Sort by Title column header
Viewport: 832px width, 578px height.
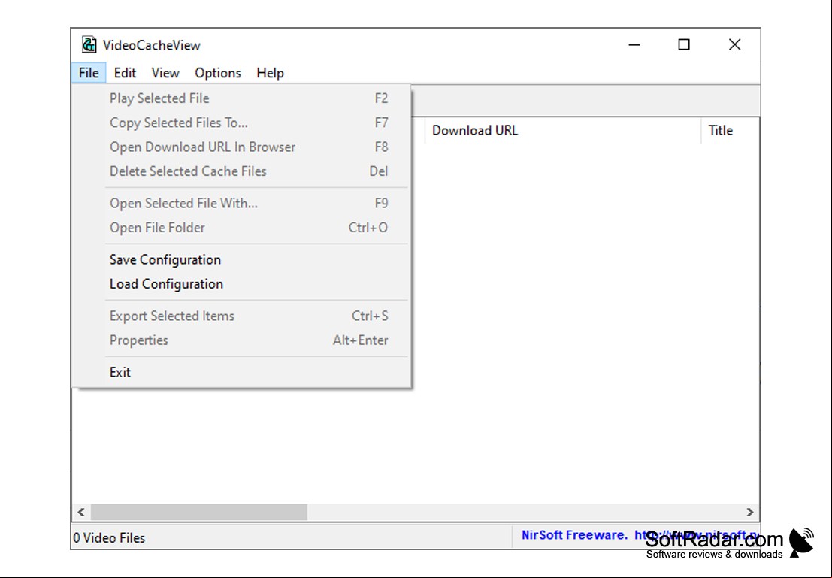730,131
